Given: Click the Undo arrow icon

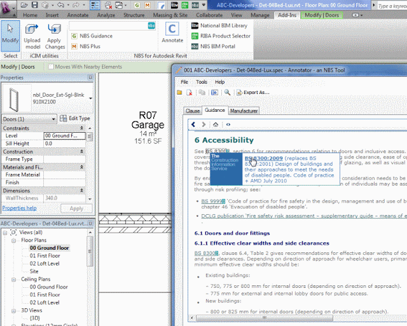Looking at the screenshot, I should pyautogui.click(x=61, y=5).
